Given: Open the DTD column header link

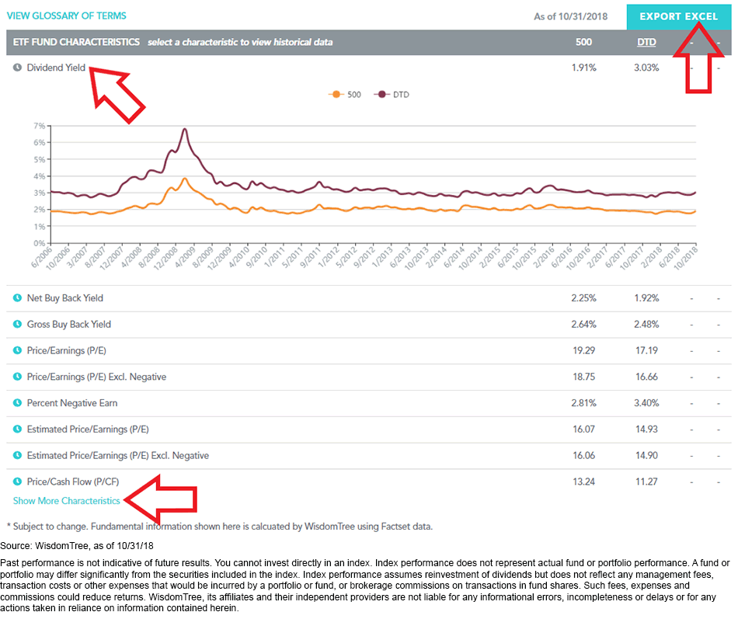Looking at the screenshot, I should click(x=646, y=42).
